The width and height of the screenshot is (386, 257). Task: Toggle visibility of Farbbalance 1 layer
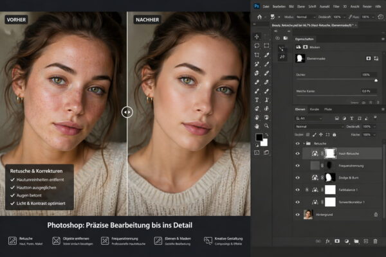297,190
